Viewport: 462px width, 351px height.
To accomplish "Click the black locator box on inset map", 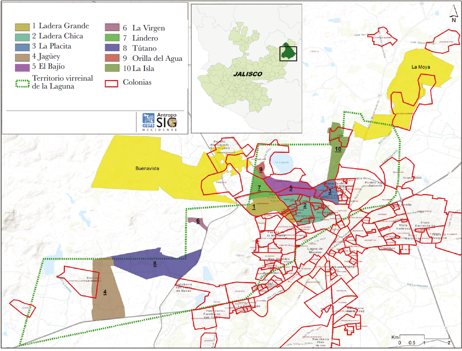I will 289,53.
